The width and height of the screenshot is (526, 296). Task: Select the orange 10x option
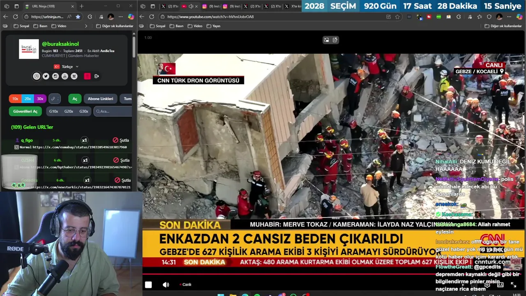[15, 99]
